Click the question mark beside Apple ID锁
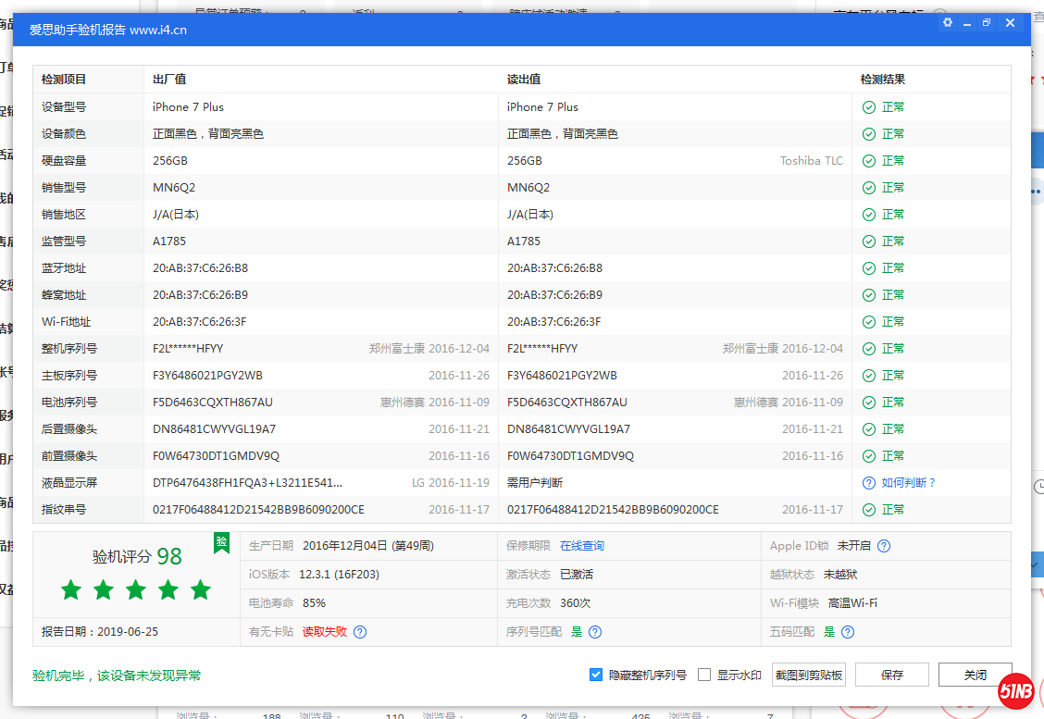This screenshot has width=1044, height=719. pos(883,546)
